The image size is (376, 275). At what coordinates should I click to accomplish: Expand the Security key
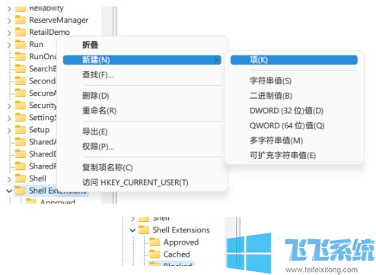(9, 106)
